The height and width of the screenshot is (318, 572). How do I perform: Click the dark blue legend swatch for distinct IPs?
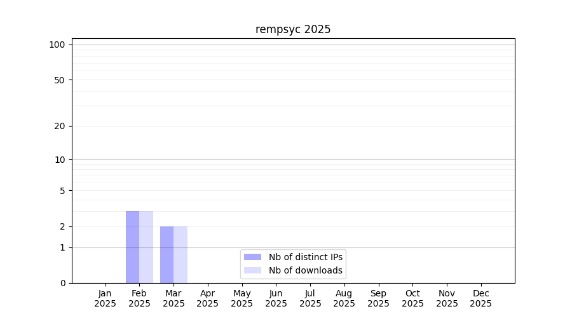252,257
